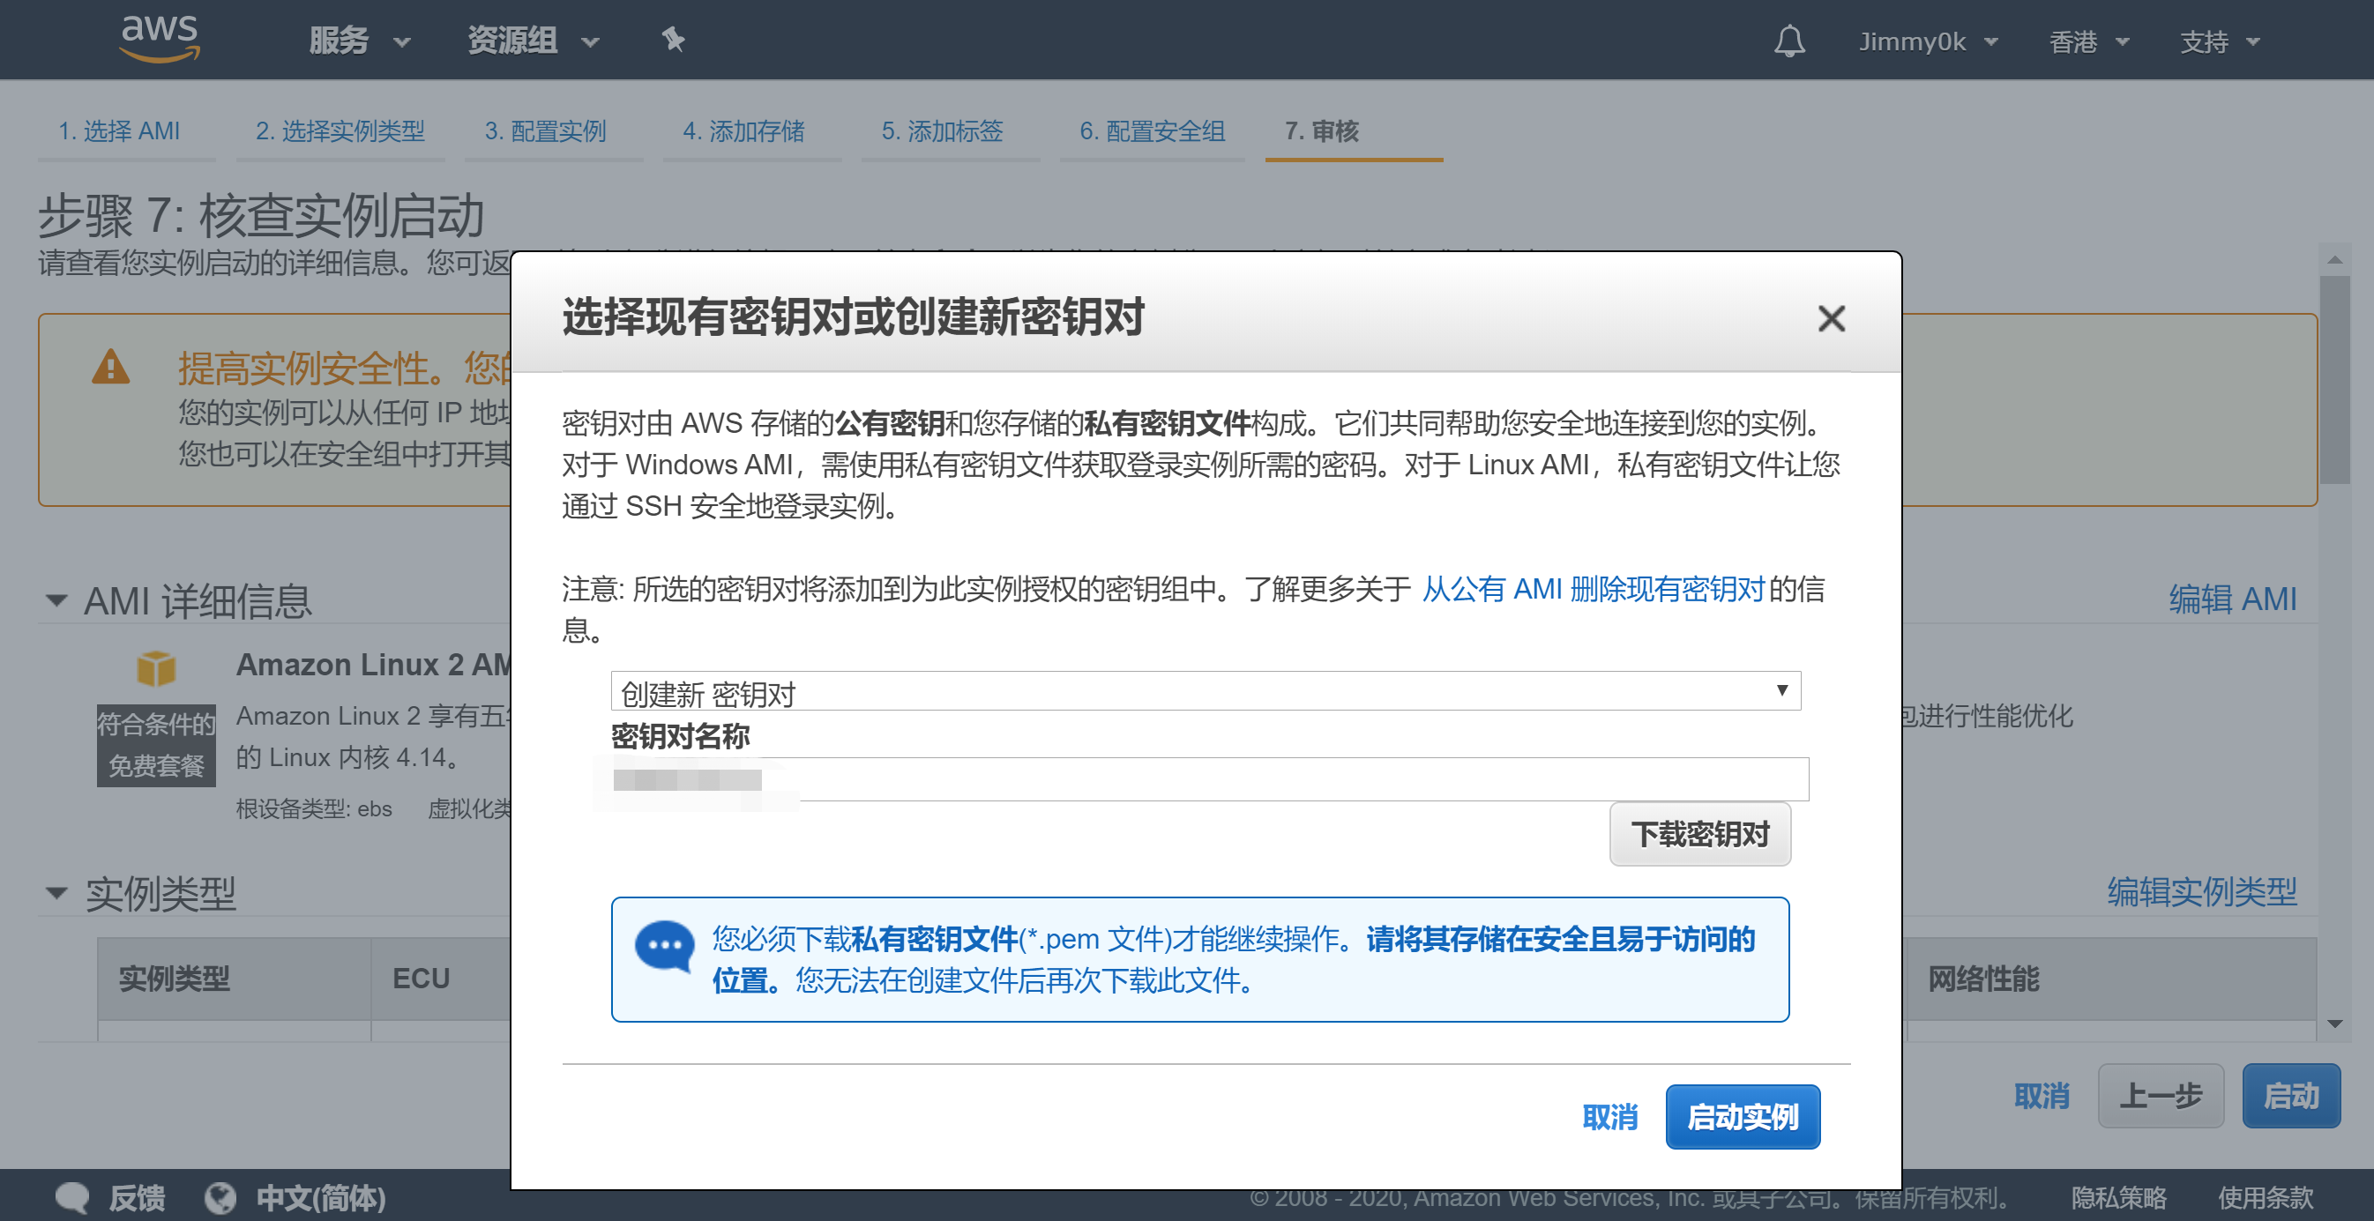Viewport: 2374px width, 1221px height.
Task: Go to the 6. 配置安全组 step tab
Action: [x=1151, y=130]
